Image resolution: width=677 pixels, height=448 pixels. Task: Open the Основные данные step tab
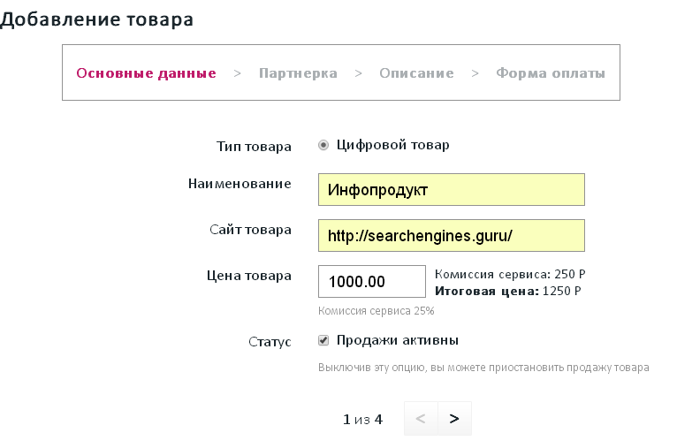(x=147, y=73)
